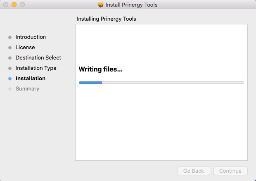Select the Introduction step label
Viewport: 256px width, 181px height.
coord(31,37)
